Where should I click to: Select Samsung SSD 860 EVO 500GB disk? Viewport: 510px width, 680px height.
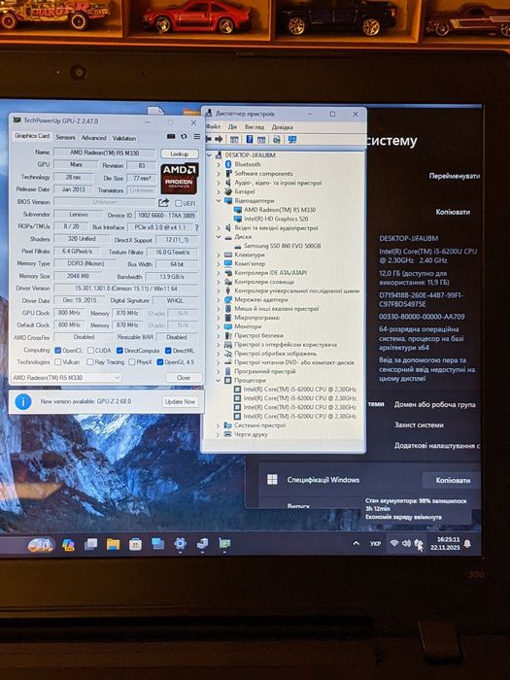pyautogui.click(x=283, y=246)
